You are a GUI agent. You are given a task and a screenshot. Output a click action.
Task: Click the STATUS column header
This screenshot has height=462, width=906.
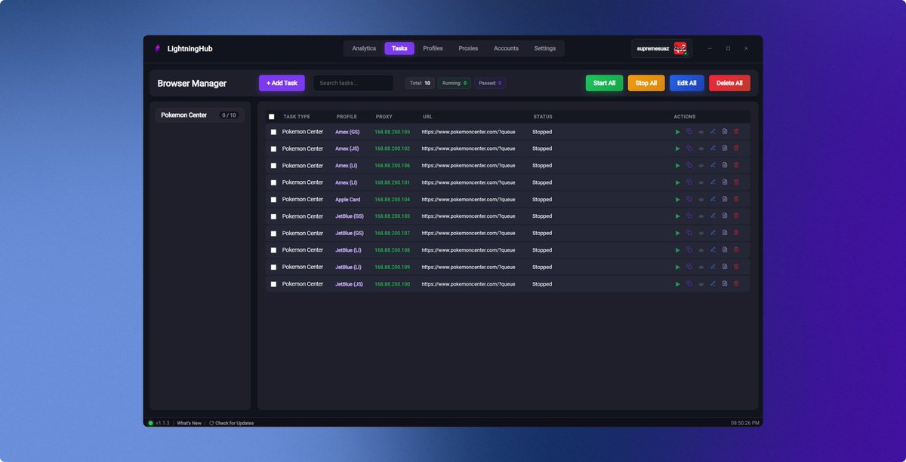(543, 117)
